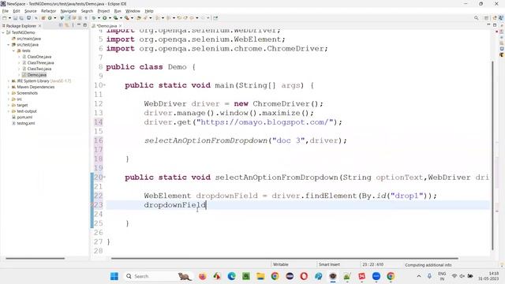Open the Package Explorer view menu
505x284 pixels.
(73, 25)
